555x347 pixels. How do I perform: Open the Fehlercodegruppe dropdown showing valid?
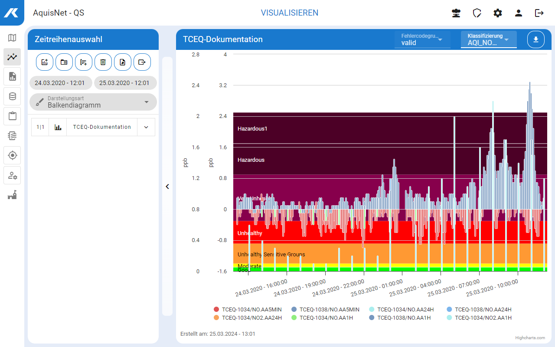point(422,39)
